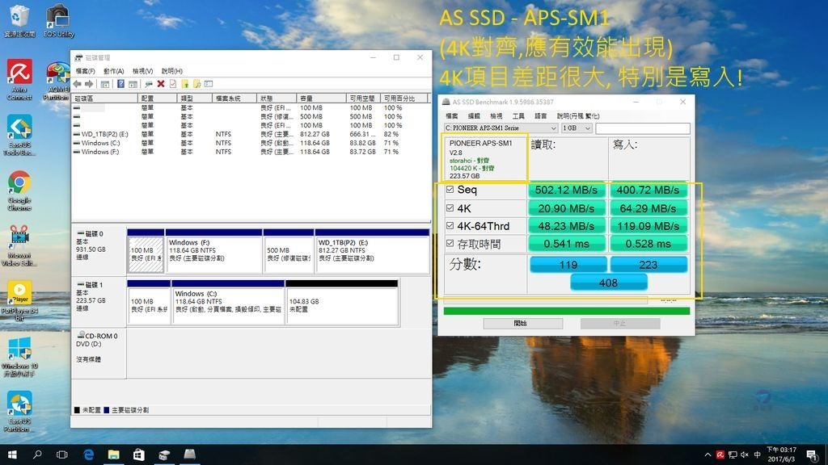Open the Avira Connect desktop icon
Image resolution: width=828 pixels, height=465 pixels.
click(19, 73)
